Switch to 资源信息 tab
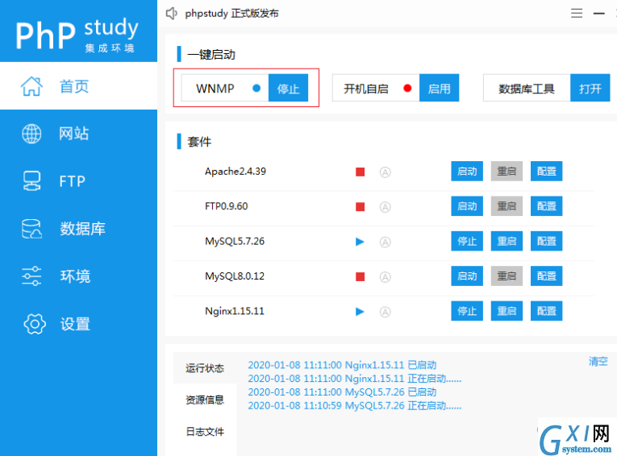Screen dimensions: 617x456 click(x=205, y=400)
